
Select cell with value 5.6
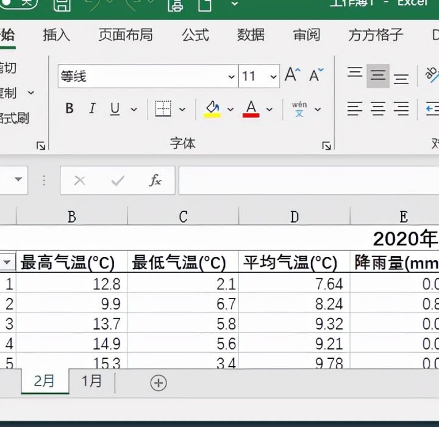[x=183, y=343]
